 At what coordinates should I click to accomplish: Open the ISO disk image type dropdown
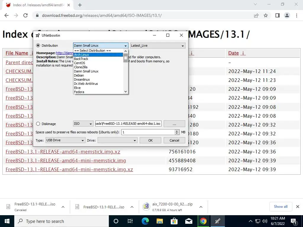pos(83,124)
